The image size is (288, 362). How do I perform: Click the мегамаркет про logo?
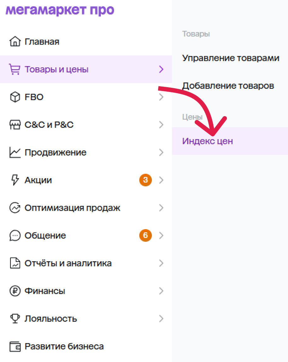click(60, 10)
